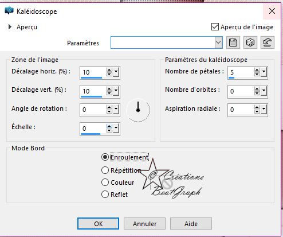Select the Répétition edge mode
The height and width of the screenshot is (237, 283).
click(105, 170)
